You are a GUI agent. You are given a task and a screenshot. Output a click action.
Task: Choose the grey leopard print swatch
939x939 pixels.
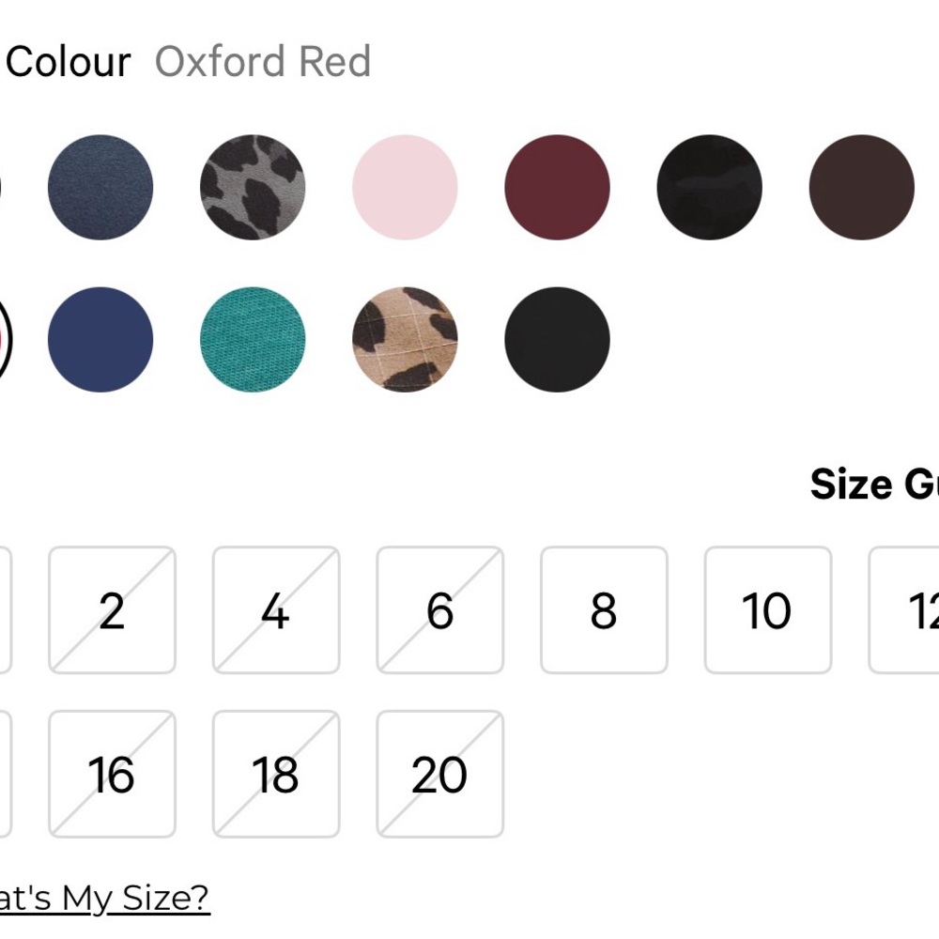click(253, 188)
